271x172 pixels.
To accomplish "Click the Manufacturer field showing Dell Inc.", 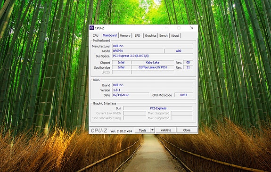I will (x=152, y=46).
